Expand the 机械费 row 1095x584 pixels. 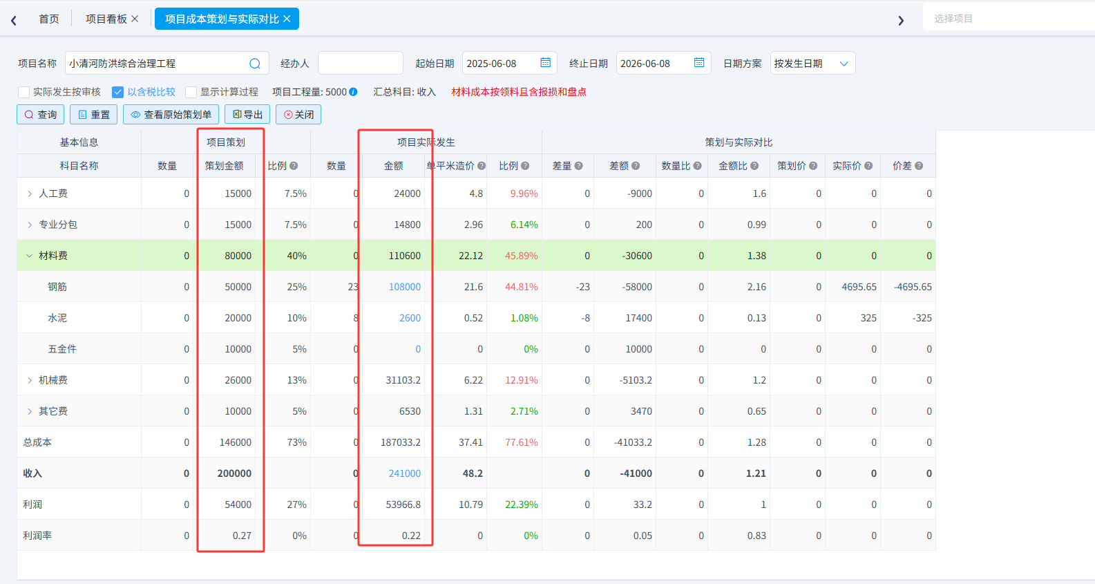30,380
